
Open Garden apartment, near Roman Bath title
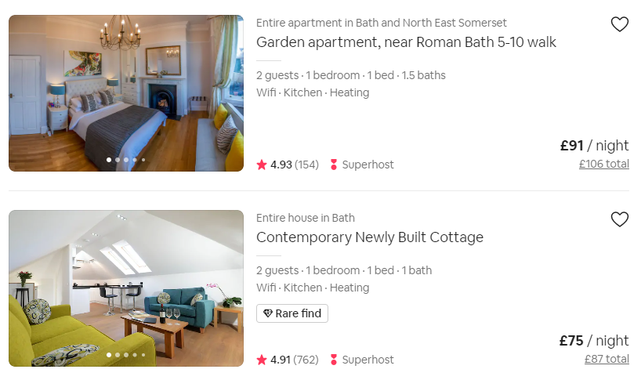pos(406,42)
